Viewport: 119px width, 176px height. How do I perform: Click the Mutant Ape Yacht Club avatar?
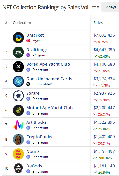click(18, 110)
